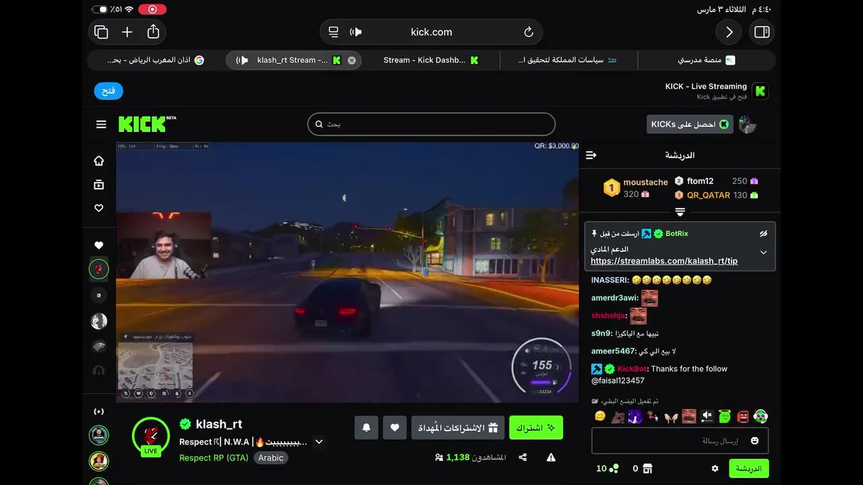Click the BotRix username
Image resolution: width=863 pixels, height=485 pixels.
tap(677, 234)
